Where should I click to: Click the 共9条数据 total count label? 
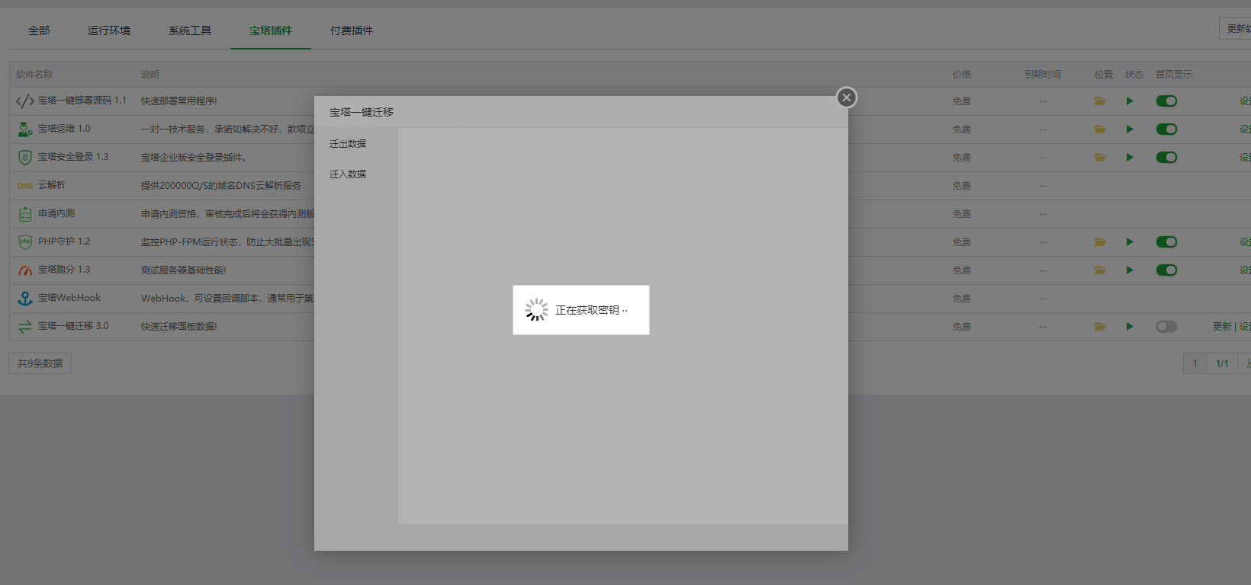point(40,363)
